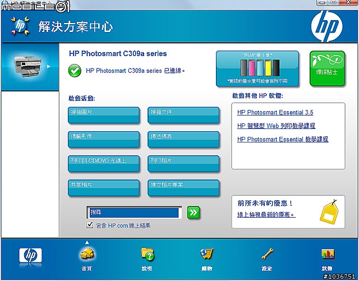Click the green connected checkmark icon
Image resolution: width=359 pixels, height=281 pixels.
click(75, 71)
